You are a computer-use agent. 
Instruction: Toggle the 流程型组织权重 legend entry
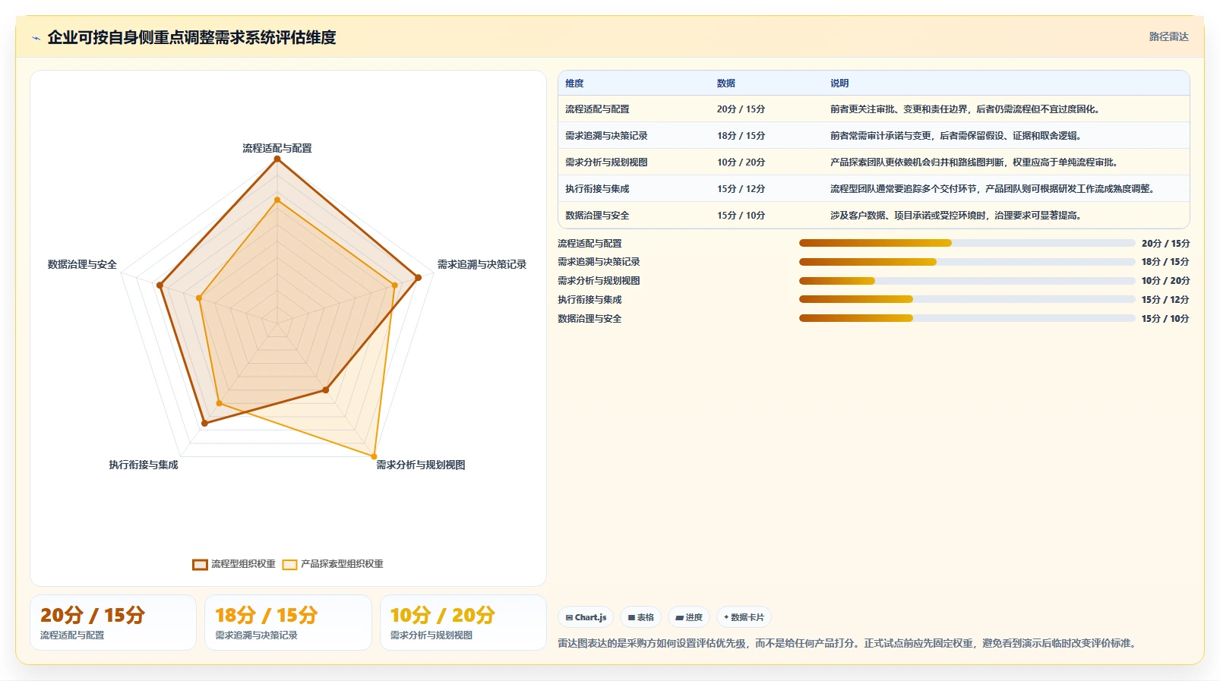coord(234,564)
